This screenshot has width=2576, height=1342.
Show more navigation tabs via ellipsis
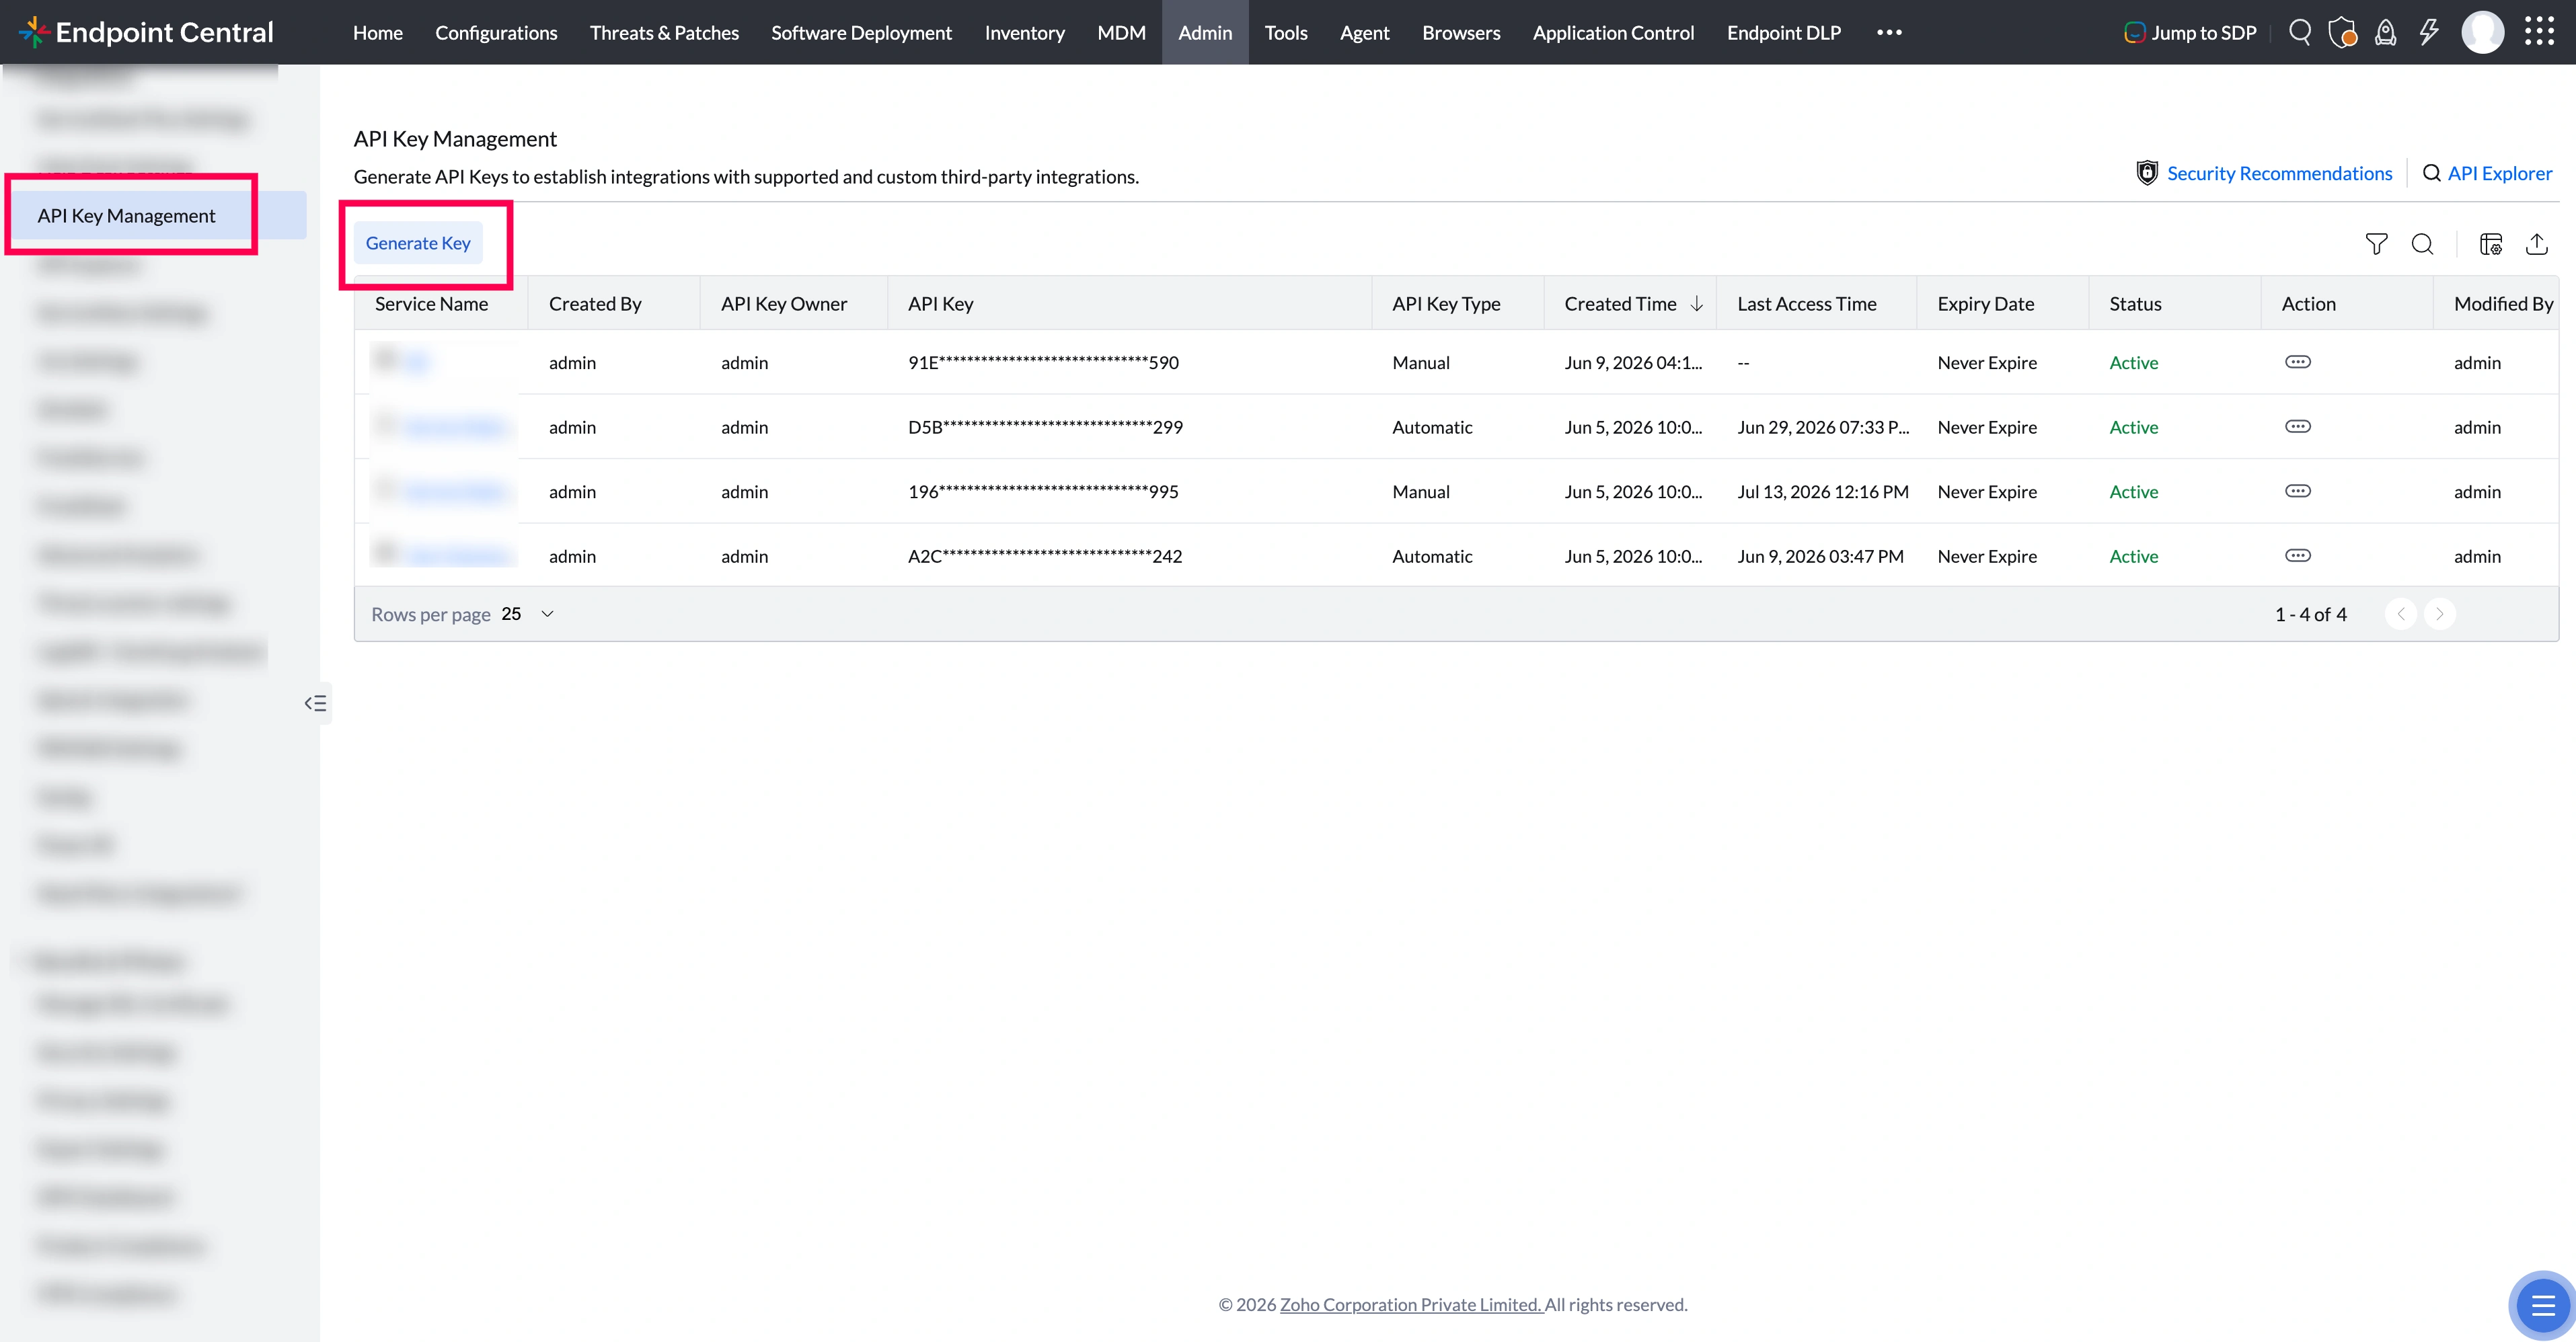[x=1889, y=32]
